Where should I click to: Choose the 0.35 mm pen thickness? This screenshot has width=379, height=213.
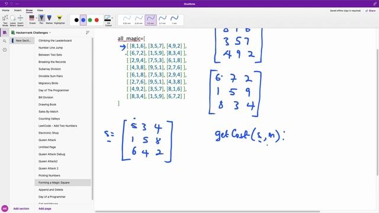click(139, 20)
